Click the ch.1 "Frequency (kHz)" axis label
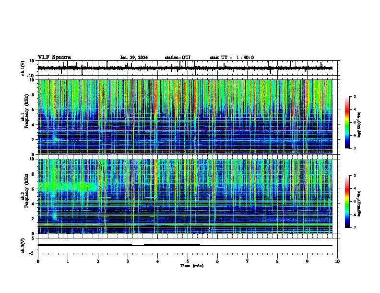Viewport: 380px width, 293px height. coord(27,111)
